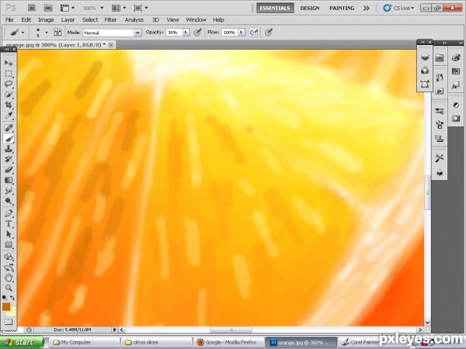466x349 pixels.
Task: Select the Pen tool
Action: (x=9, y=213)
